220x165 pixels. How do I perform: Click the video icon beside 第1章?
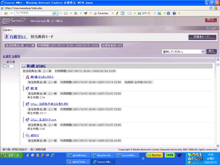pyautogui.click(x=27, y=88)
